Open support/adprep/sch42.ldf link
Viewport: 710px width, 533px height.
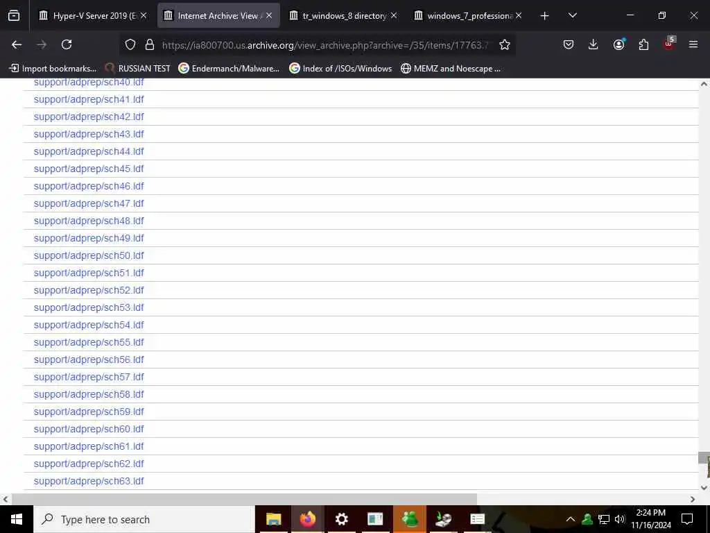click(89, 117)
